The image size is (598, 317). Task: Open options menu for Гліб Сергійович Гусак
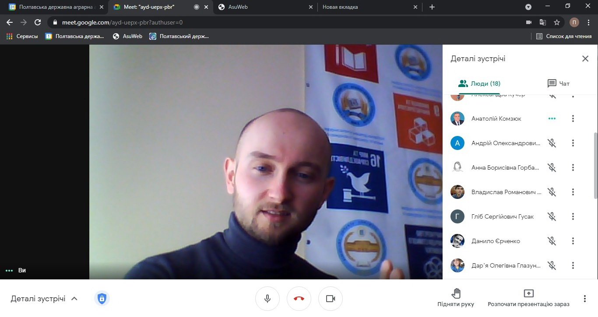(x=573, y=216)
